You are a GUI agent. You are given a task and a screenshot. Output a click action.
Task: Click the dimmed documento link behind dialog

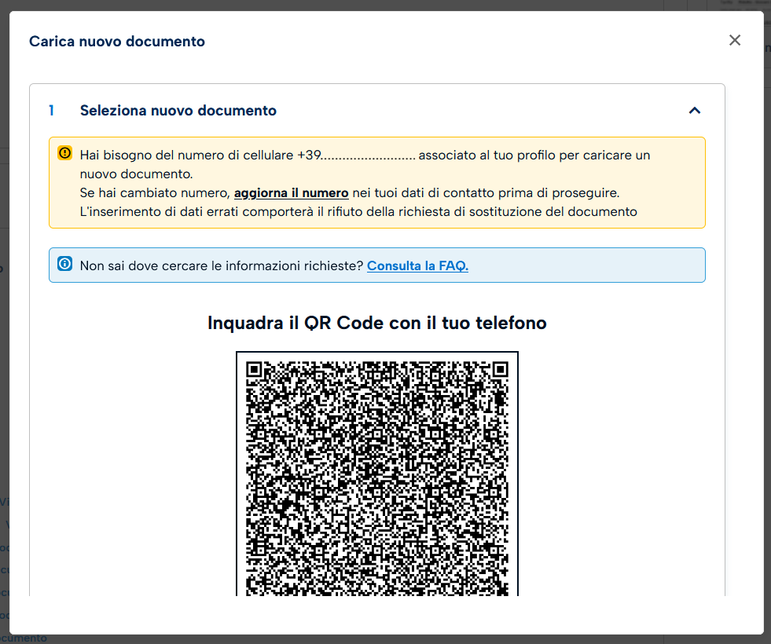coord(24,639)
